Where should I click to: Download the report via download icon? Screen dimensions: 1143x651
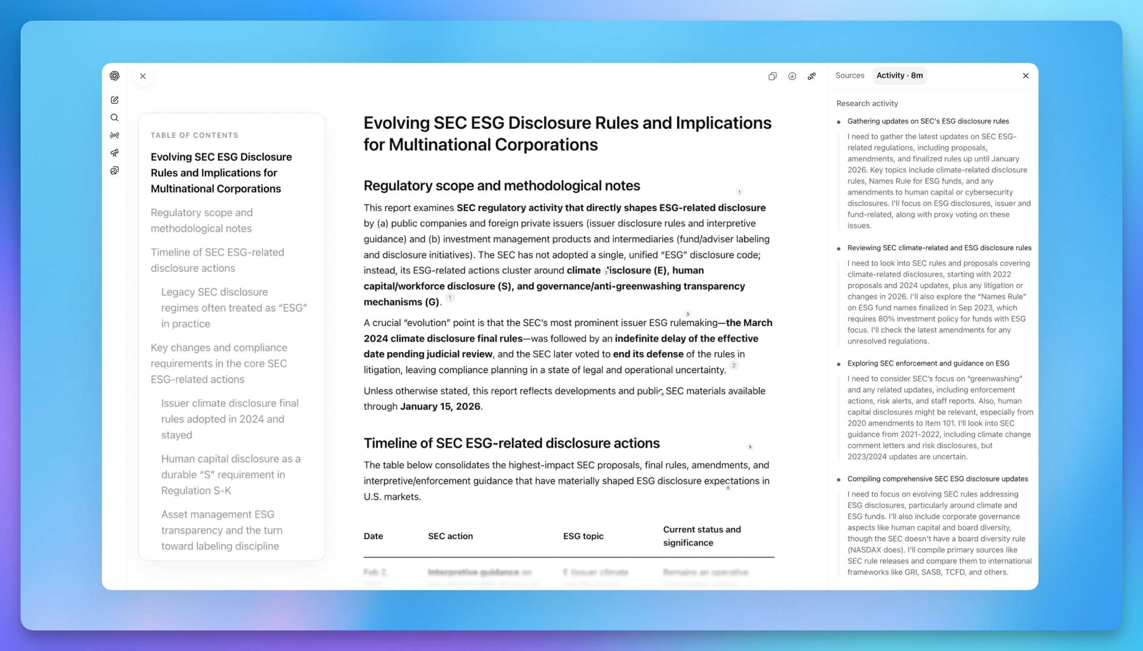[x=792, y=76]
